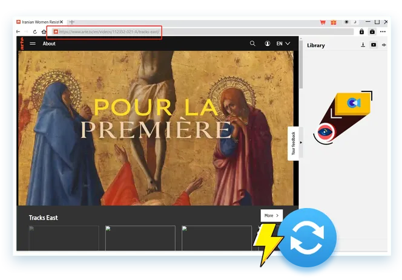Switch to dark theme moon icon
The height and width of the screenshot is (280, 402).
[355, 22]
